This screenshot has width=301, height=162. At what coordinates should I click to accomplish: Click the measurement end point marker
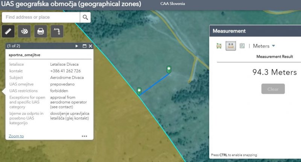click(169, 69)
